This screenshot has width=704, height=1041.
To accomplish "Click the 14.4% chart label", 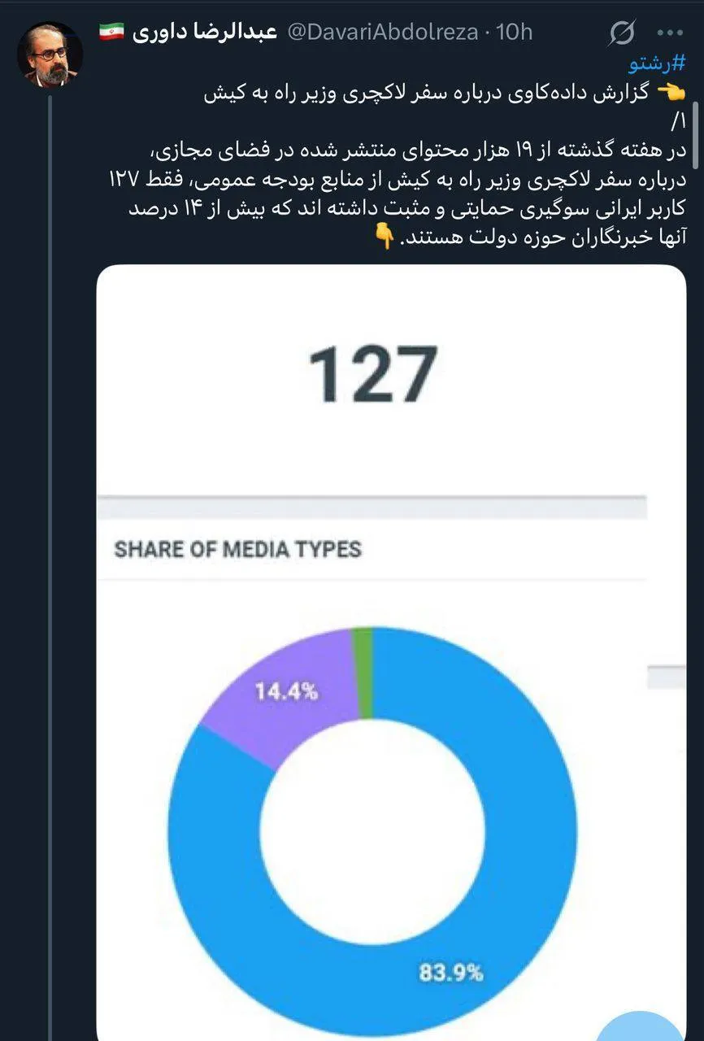I will click(x=286, y=693).
